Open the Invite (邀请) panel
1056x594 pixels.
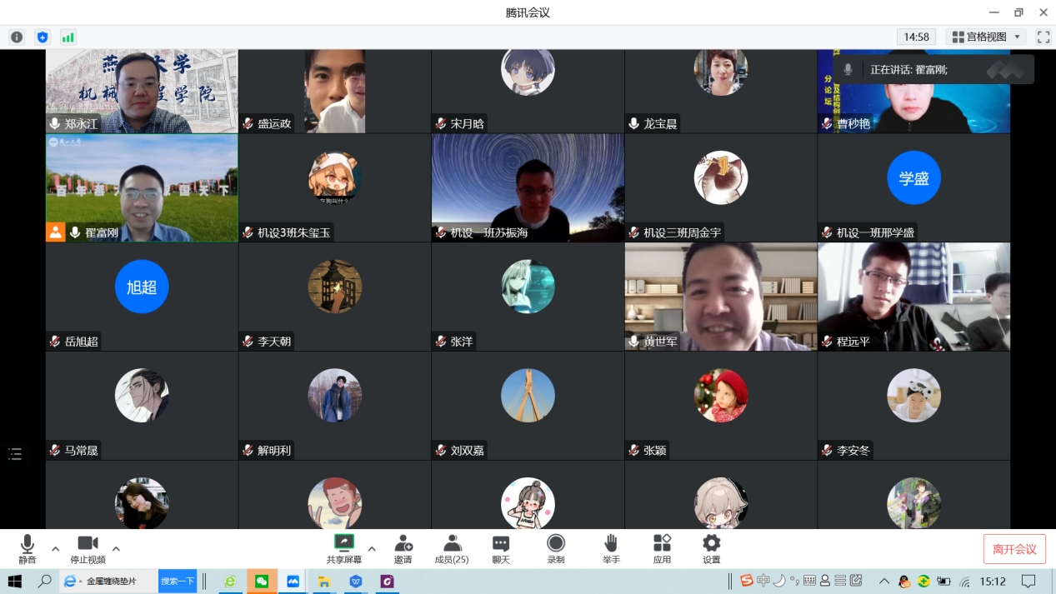coord(403,548)
